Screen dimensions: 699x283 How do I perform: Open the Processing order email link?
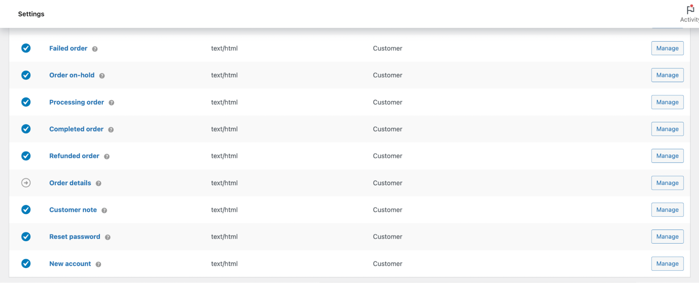click(x=77, y=102)
